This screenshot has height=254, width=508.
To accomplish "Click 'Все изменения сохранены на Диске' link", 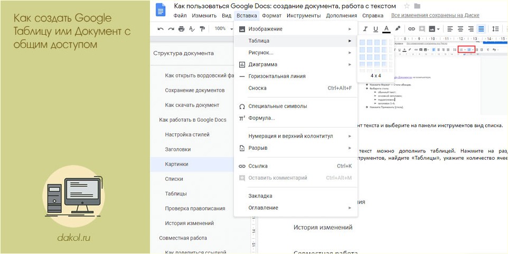I will [435, 15].
